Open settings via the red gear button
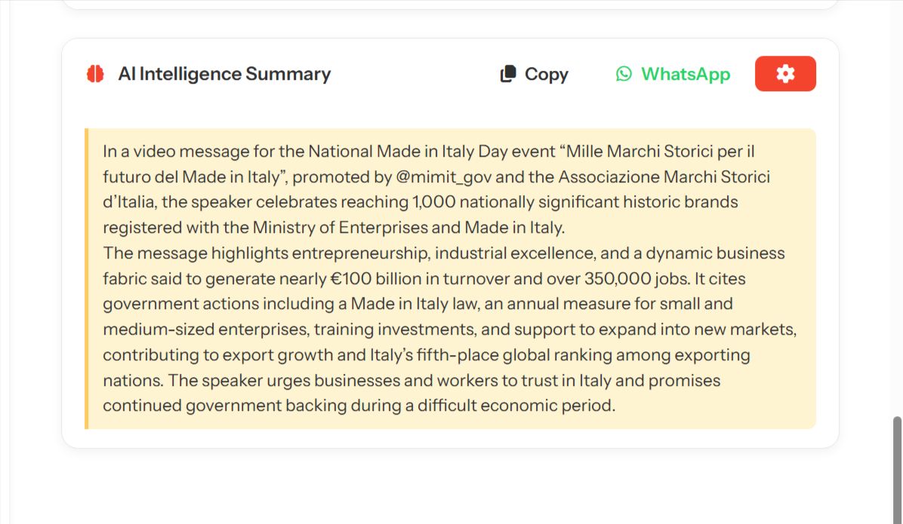The image size is (903, 524). pos(785,74)
